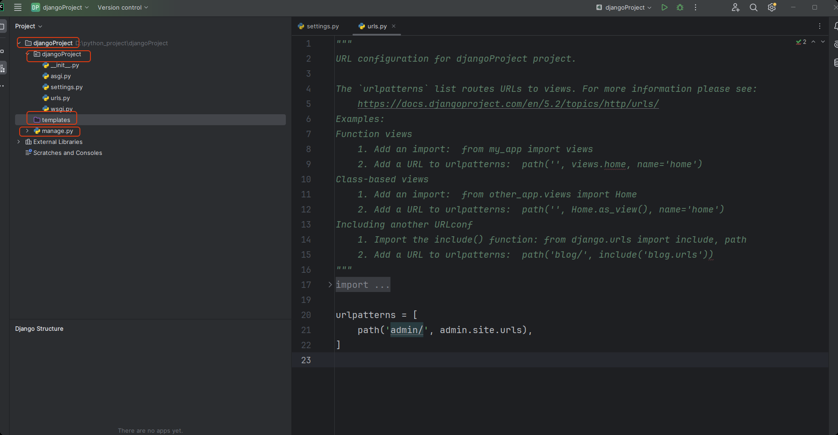Expand the External Libraries node
This screenshot has width=838, height=435.
[x=19, y=142]
